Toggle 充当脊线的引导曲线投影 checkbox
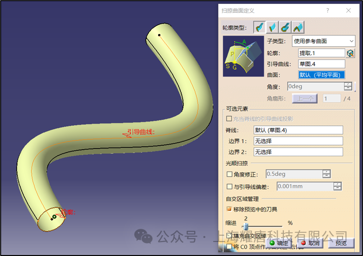Image resolution: width=363 pixels, height=256 pixels. tap(229, 119)
